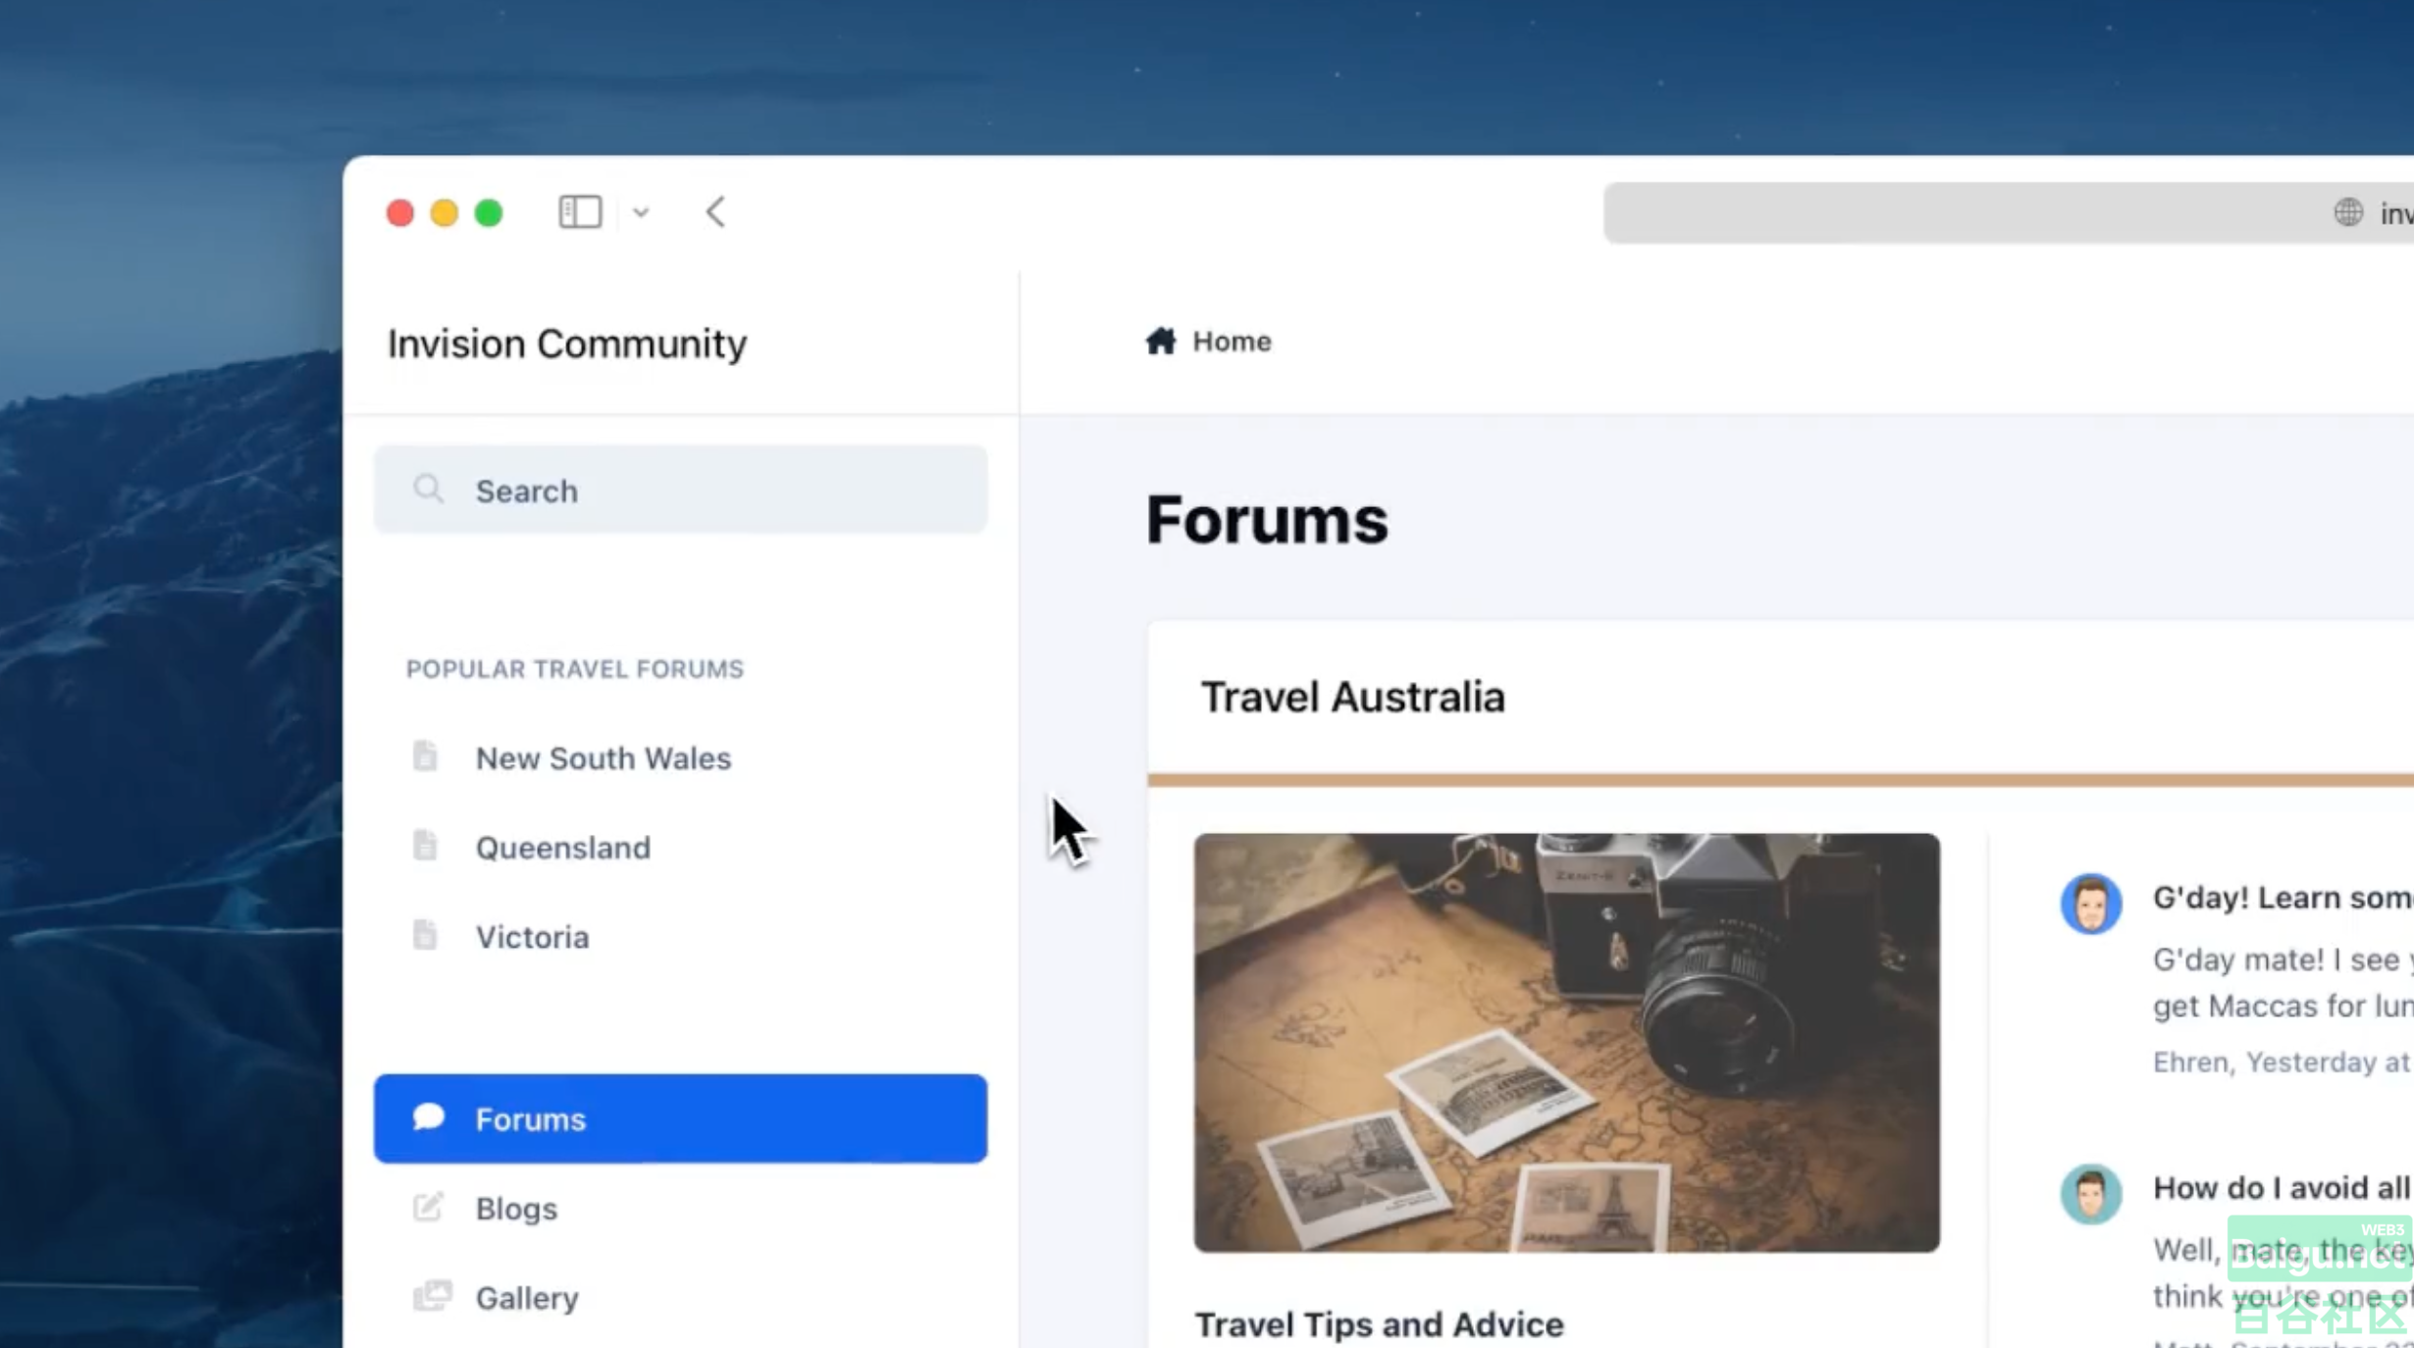Focus the sidebar Search field

point(680,490)
